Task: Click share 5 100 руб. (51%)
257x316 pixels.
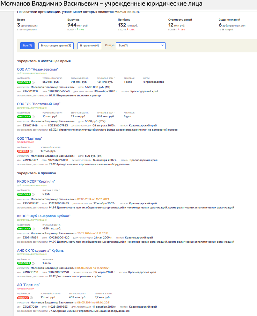Action: coord(95,121)
